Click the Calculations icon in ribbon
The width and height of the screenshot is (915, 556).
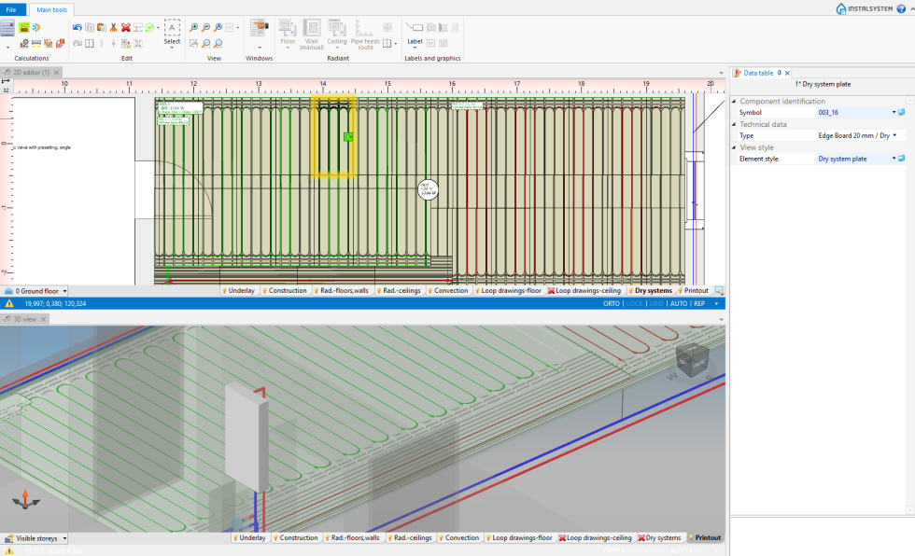click(x=7, y=28)
